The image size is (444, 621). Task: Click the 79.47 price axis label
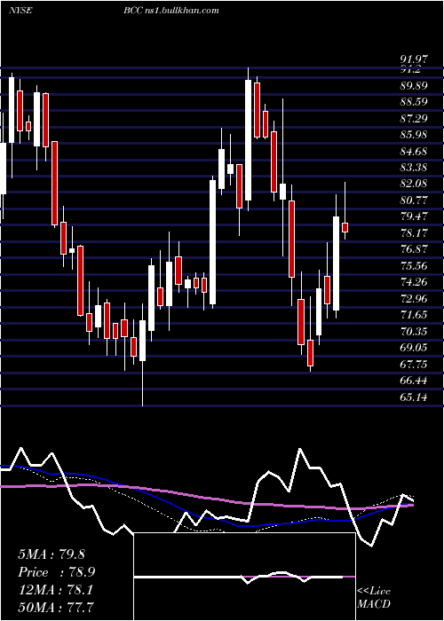414,216
